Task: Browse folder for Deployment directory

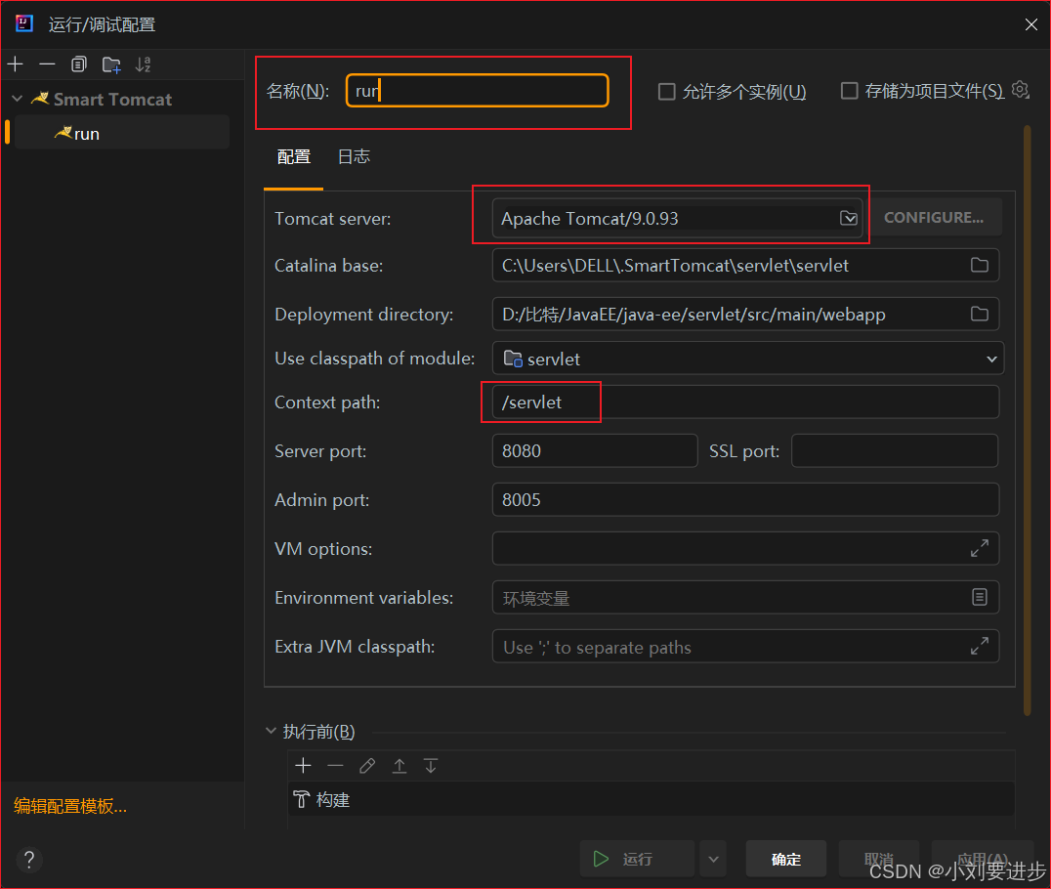Action: (980, 314)
